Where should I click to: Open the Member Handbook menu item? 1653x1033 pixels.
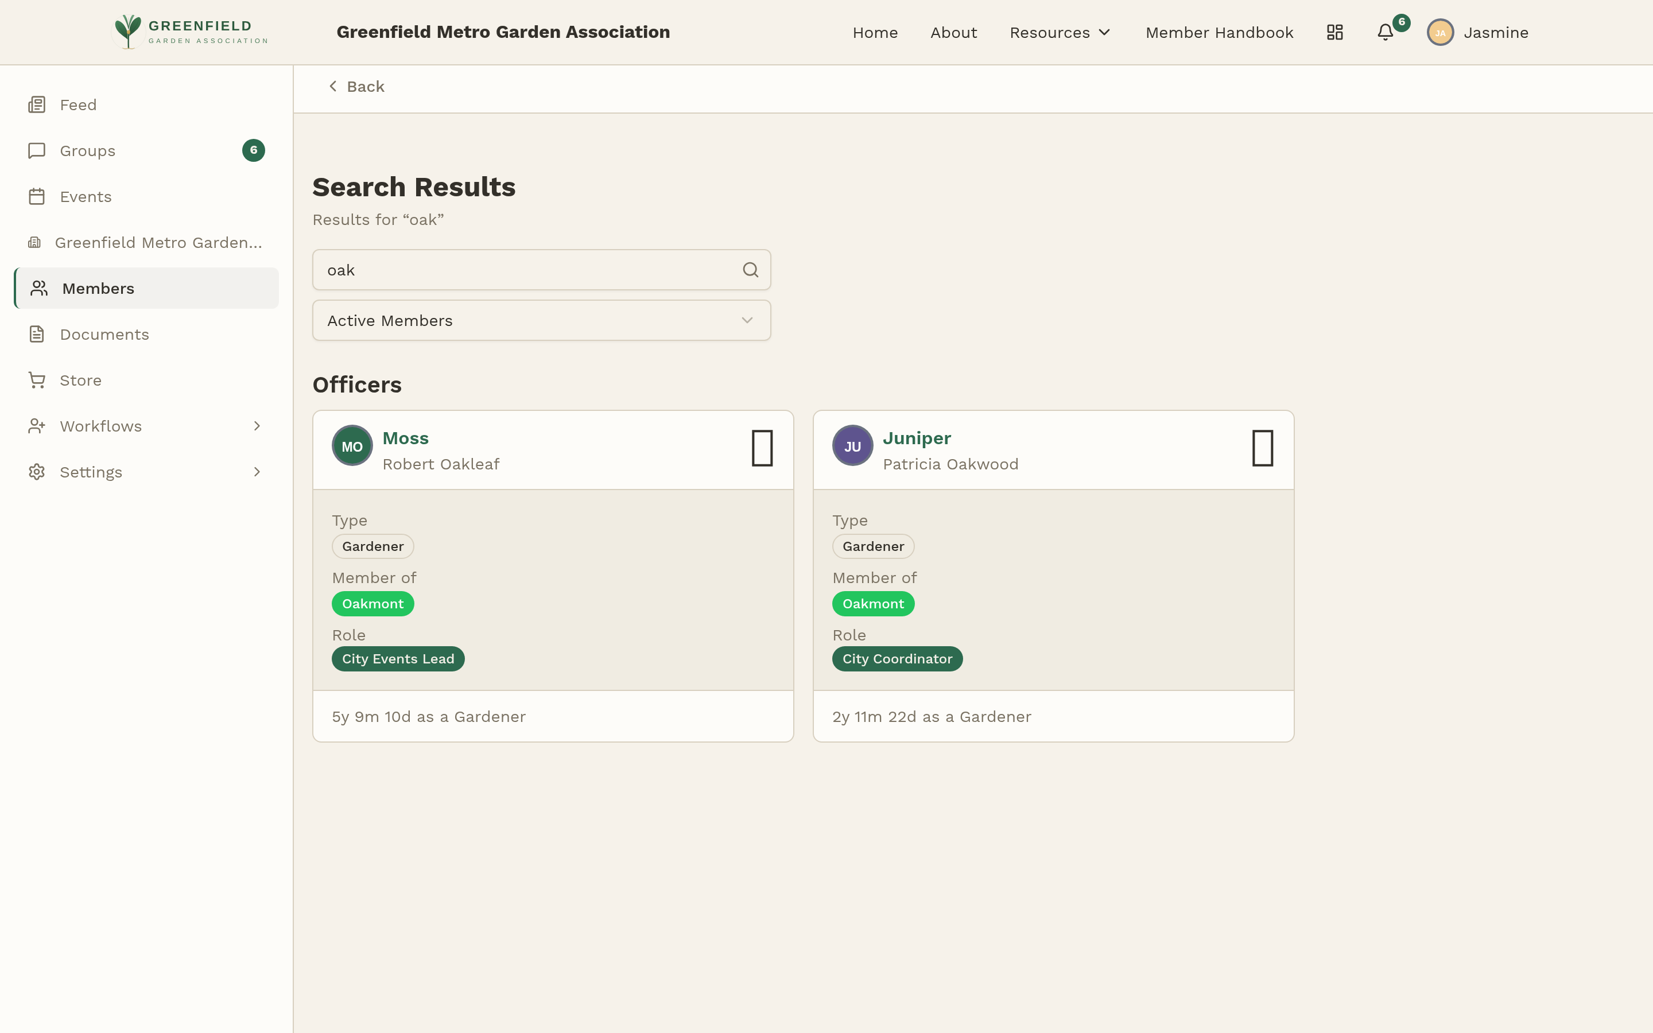pos(1219,32)
